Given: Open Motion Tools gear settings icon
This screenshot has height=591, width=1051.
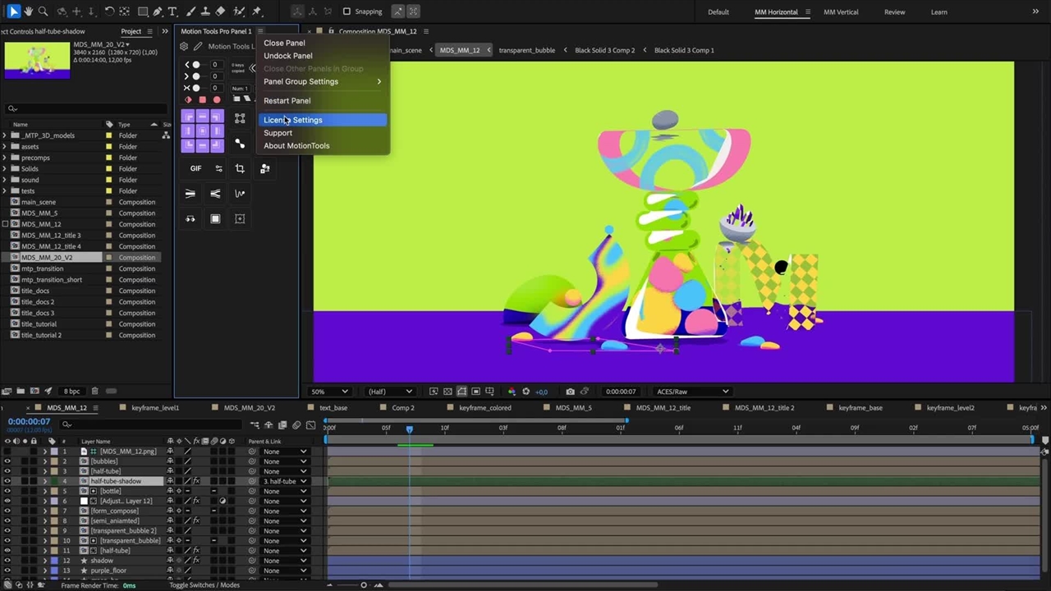Looking at the screenshot, I should pos(184,47).
